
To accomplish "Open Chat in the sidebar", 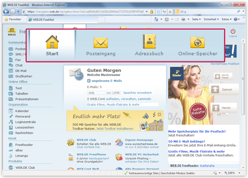I will [x=16, y=65].
